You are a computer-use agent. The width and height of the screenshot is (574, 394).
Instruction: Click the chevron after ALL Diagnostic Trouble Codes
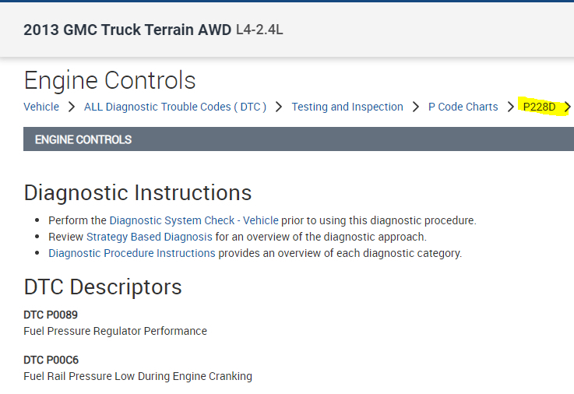pyautogui.click(x=279, y=107)
